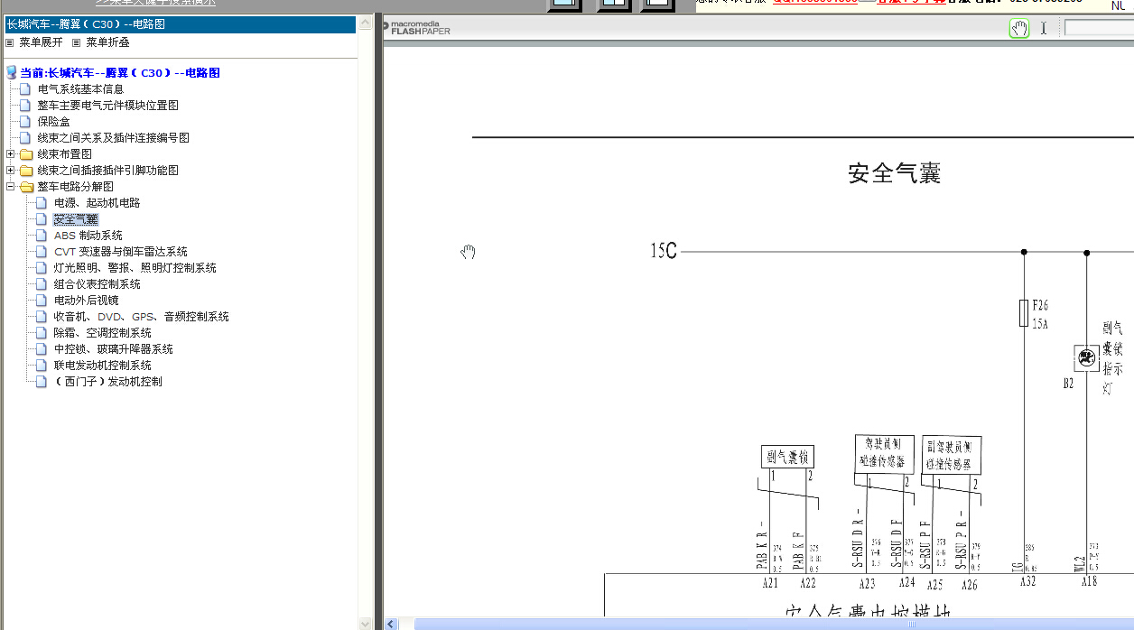Click the open folder icon of 整车电路分解图

click(26, 187)
